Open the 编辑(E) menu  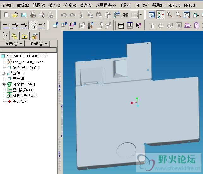[23, 5]
